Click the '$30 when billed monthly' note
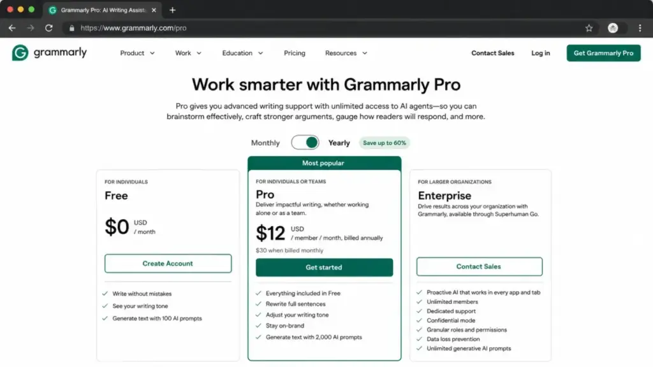The width and height of the screenshot is (653, 367). (290, 250)
